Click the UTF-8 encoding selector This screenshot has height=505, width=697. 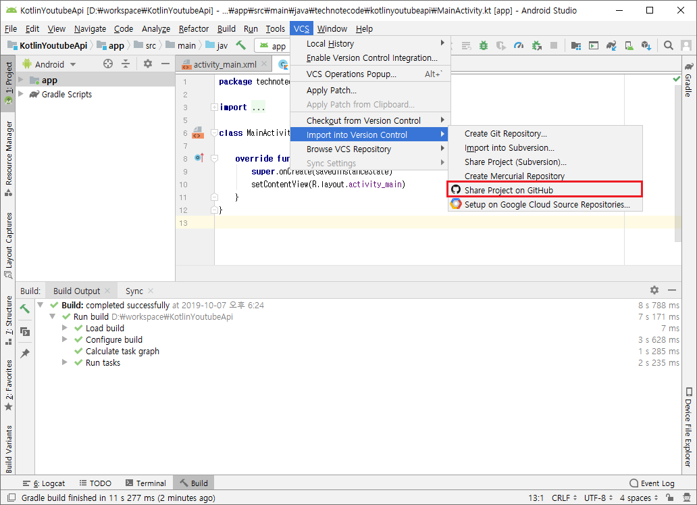tap(598, 498)
